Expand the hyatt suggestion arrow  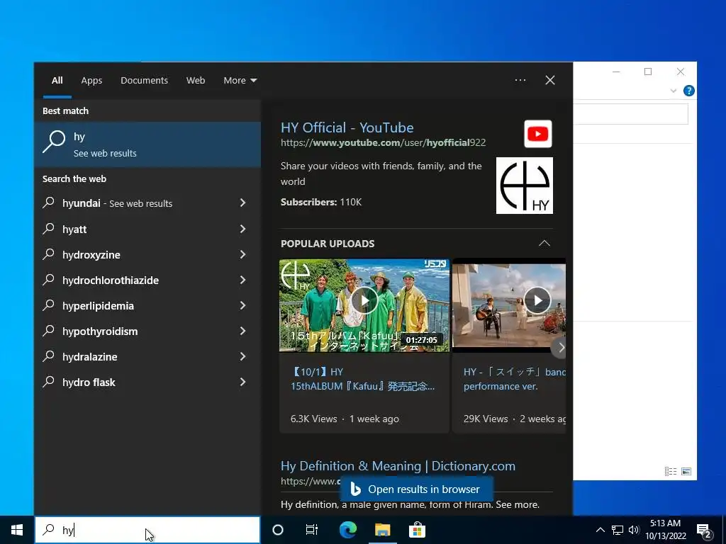click(242, 229)
